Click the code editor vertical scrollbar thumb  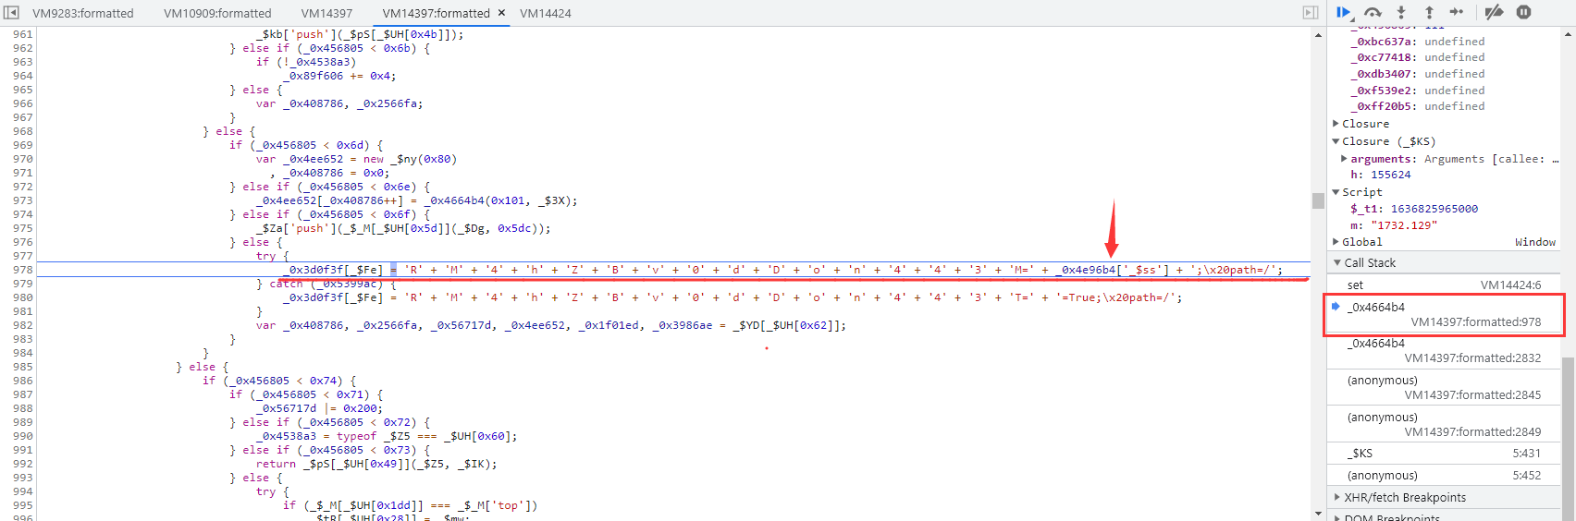1318,200
